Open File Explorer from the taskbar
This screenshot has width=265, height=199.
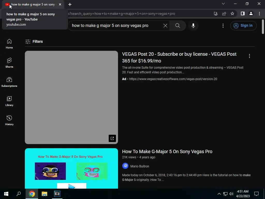(x=45, y=194)
